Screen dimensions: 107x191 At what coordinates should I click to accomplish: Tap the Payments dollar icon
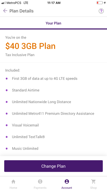click(40, 182)
